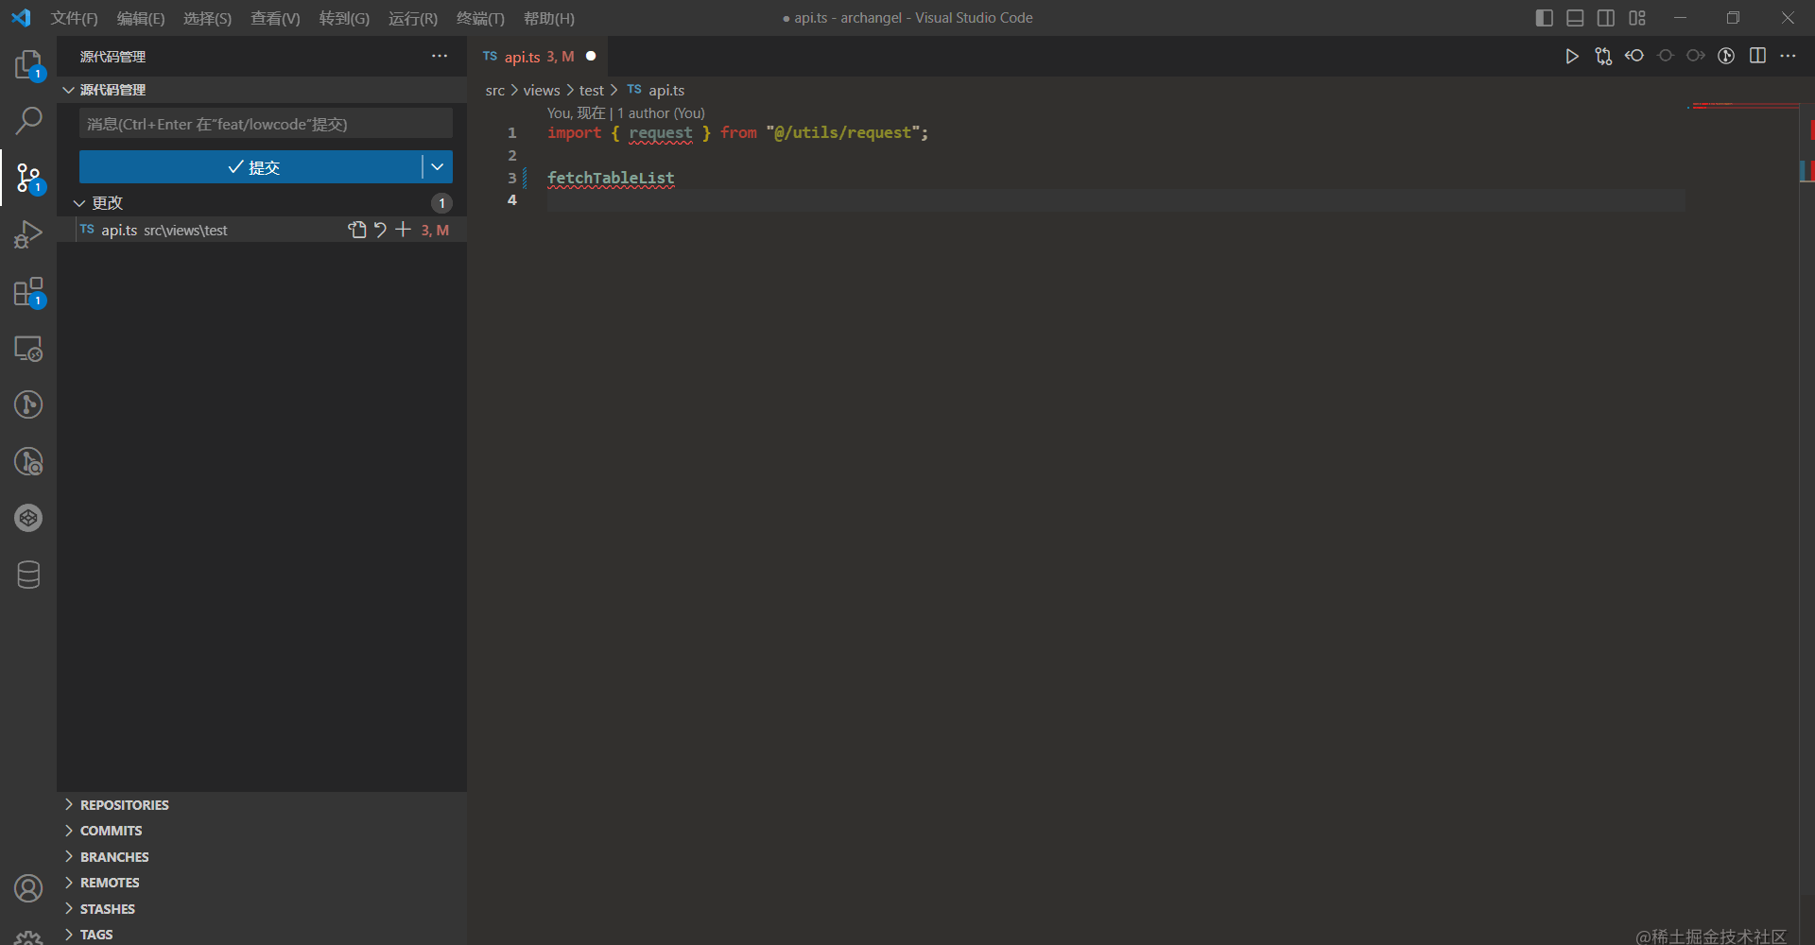Open the GitLens Inspect icon
1815x945 pixels.
click(28, 461)
